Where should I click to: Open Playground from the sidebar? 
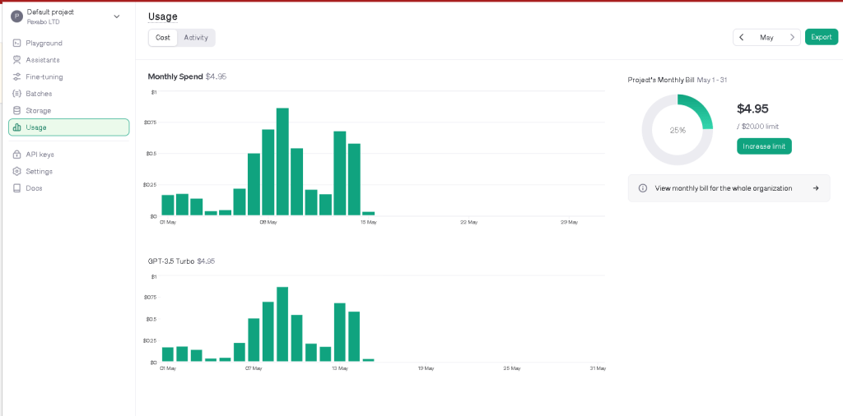click(69, 43)
